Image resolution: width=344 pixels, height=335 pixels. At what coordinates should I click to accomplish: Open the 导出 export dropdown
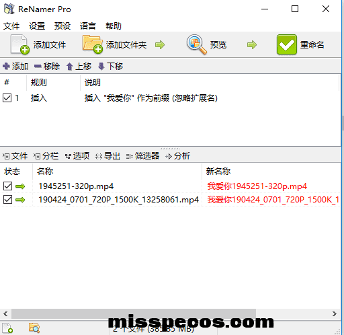107,156
